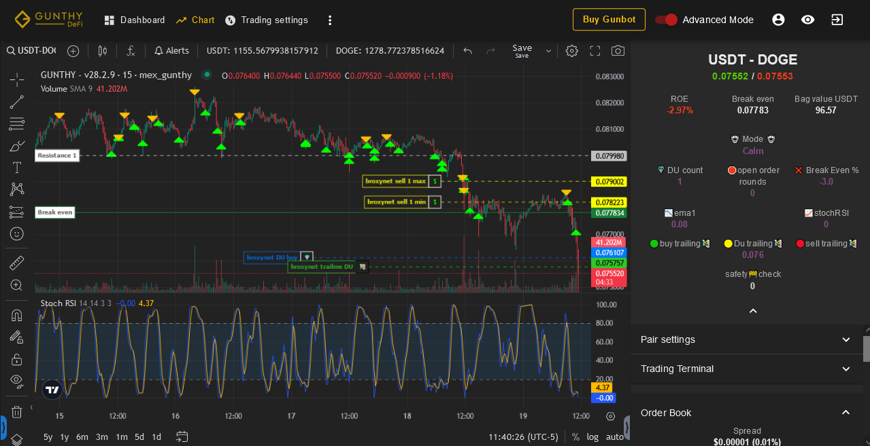Click the logout icon in header
This screenshot has height=446, width=870.
tap(837, 20)
